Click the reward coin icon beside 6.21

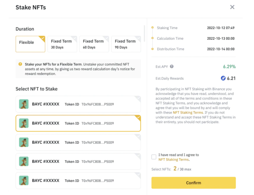(223, 78)
